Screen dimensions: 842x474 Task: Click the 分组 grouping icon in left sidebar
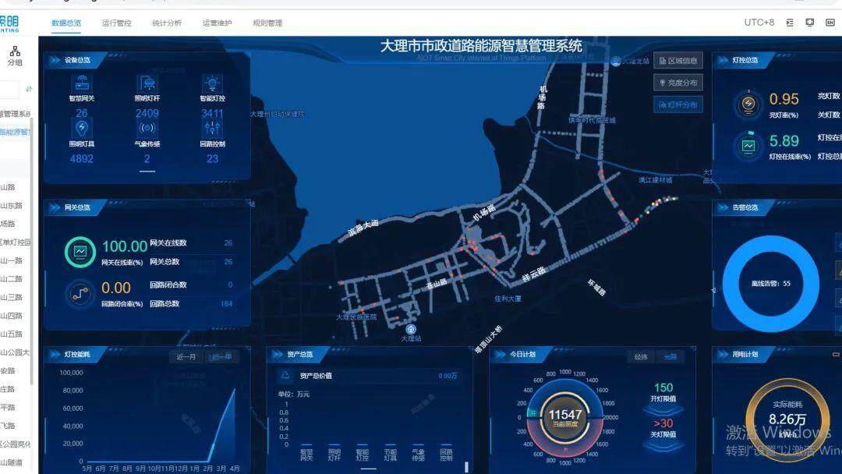pos(16,51)
